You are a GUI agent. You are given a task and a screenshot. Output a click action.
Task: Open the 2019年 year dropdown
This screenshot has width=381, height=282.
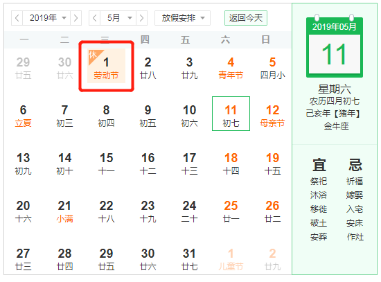[46, 18]
